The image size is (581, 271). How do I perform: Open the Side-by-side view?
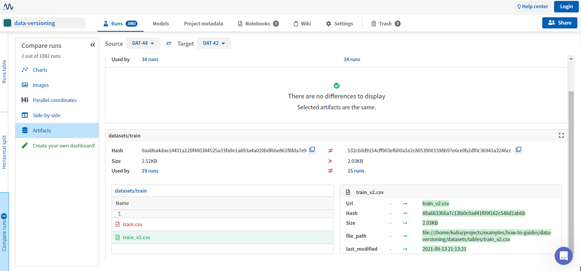(47, 115)
